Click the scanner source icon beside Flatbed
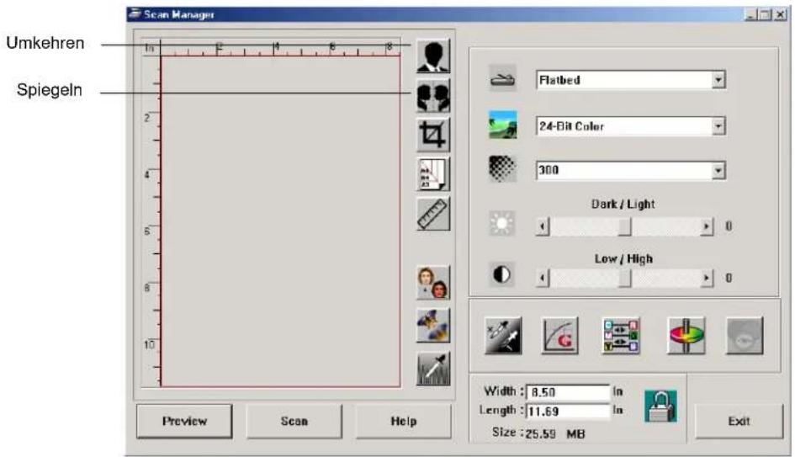This screenshot has width=795, height=457. (502, 78)
